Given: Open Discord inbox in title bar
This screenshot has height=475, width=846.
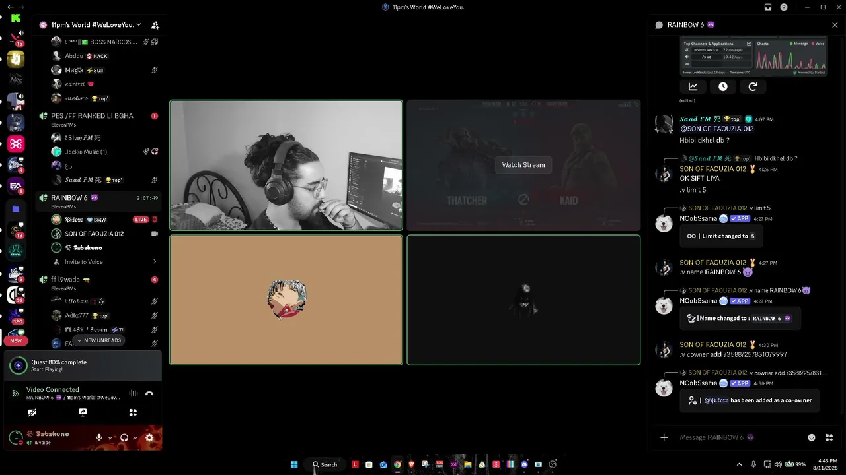Looking at the screenshot, I should coord(768,7).
